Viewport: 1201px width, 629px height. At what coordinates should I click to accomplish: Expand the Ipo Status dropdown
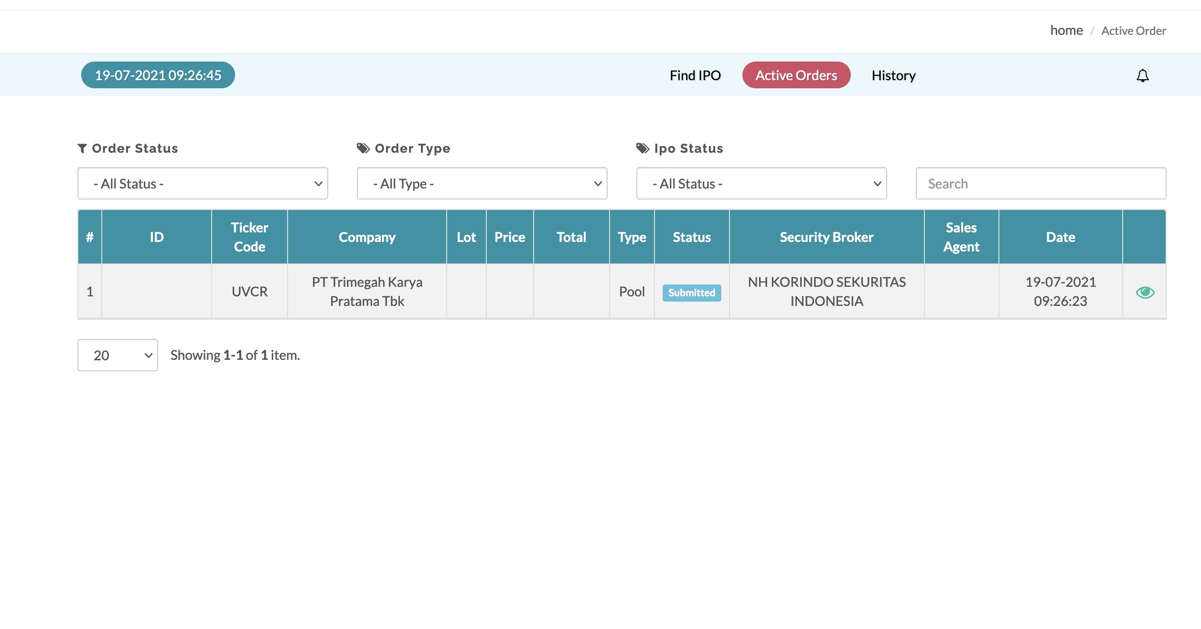click(x=761, y=183)
